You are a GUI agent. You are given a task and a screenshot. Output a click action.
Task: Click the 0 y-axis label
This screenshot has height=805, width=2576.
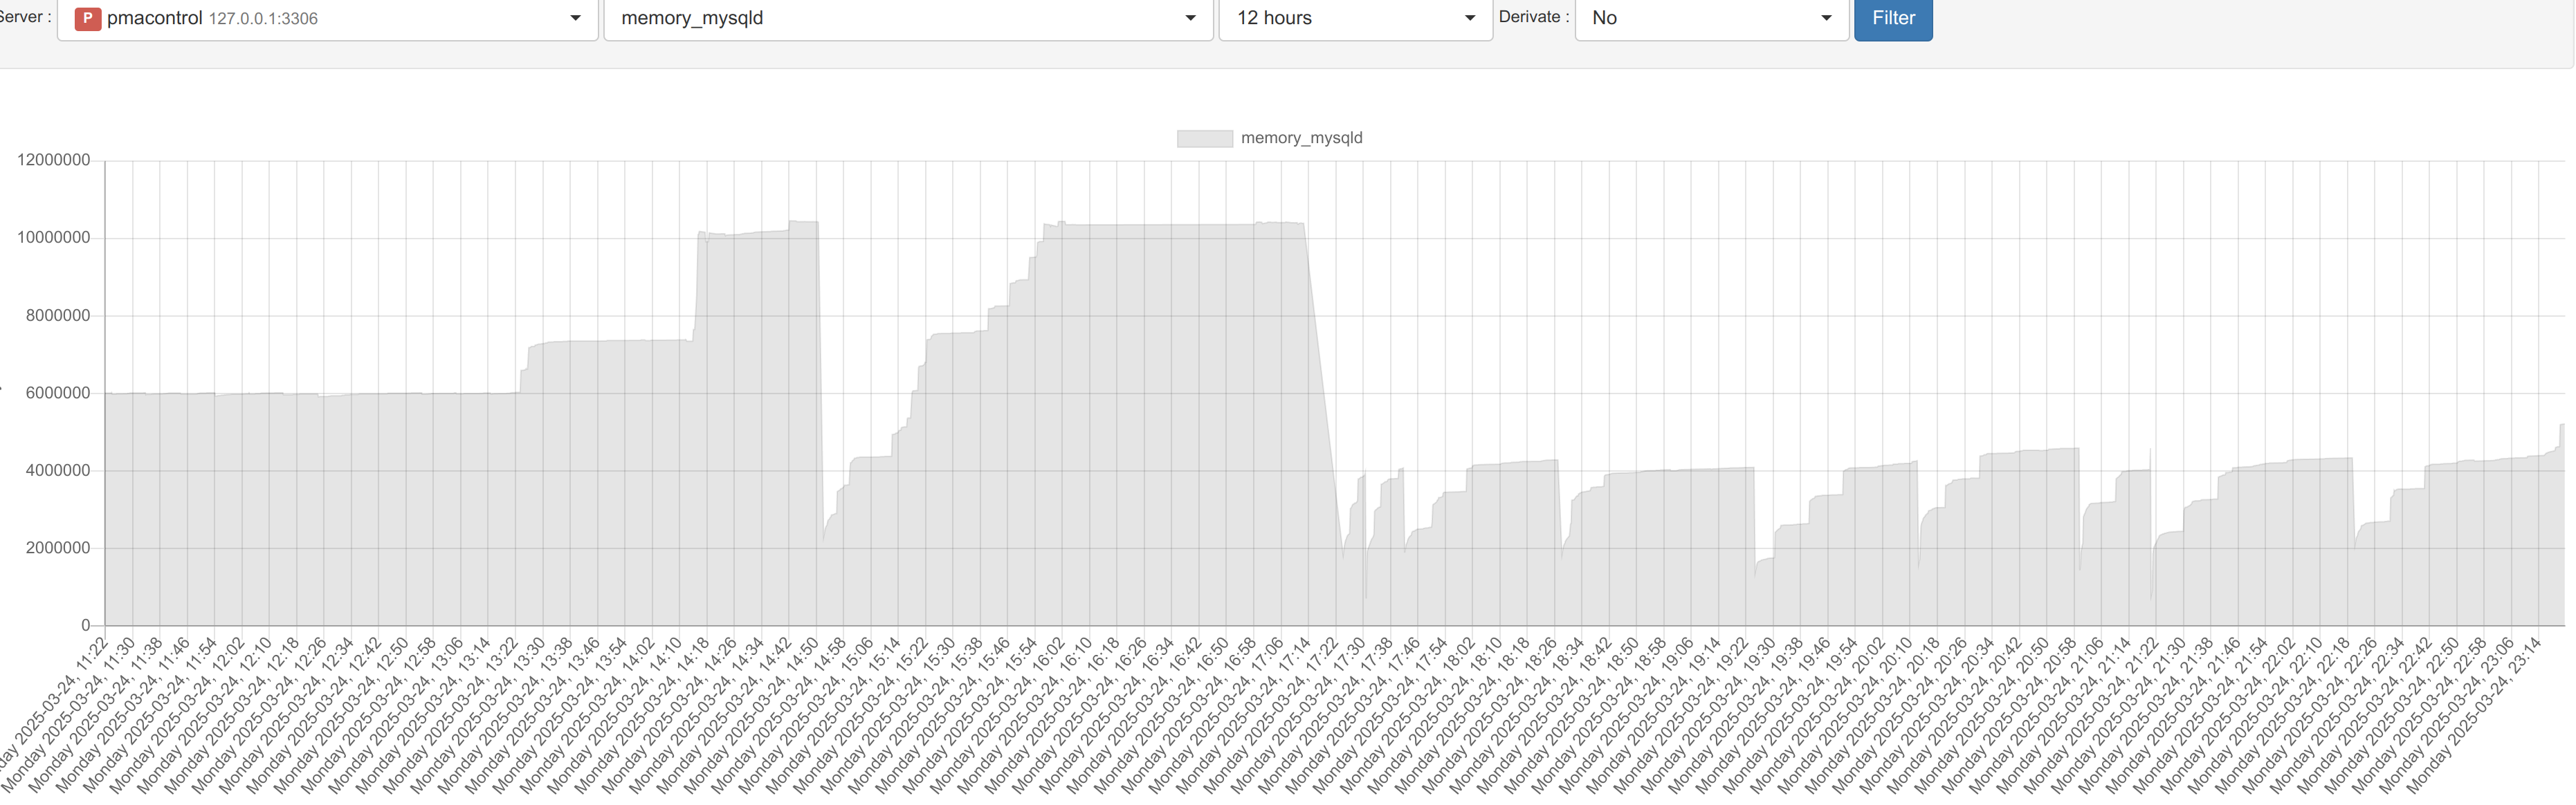click(x=85, y=625)
